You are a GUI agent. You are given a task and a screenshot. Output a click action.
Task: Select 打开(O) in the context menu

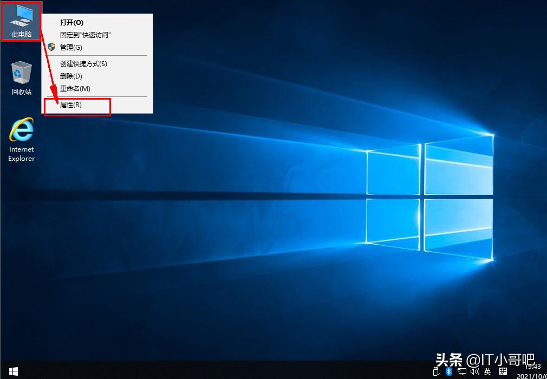coord(71,22)
